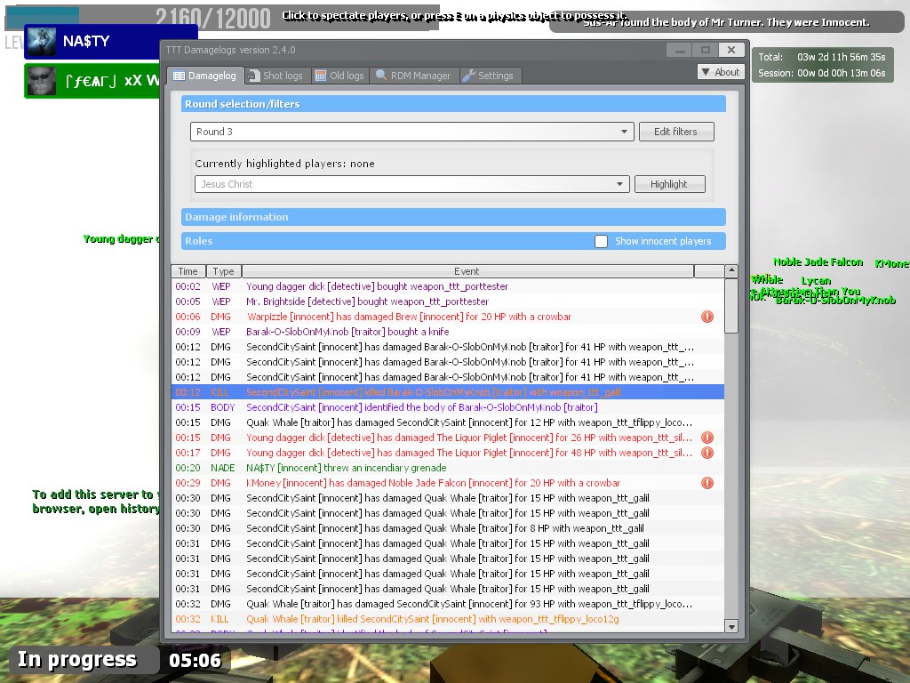Select the body identified row at 00:15
910x683 pixels.
point(448,407)
